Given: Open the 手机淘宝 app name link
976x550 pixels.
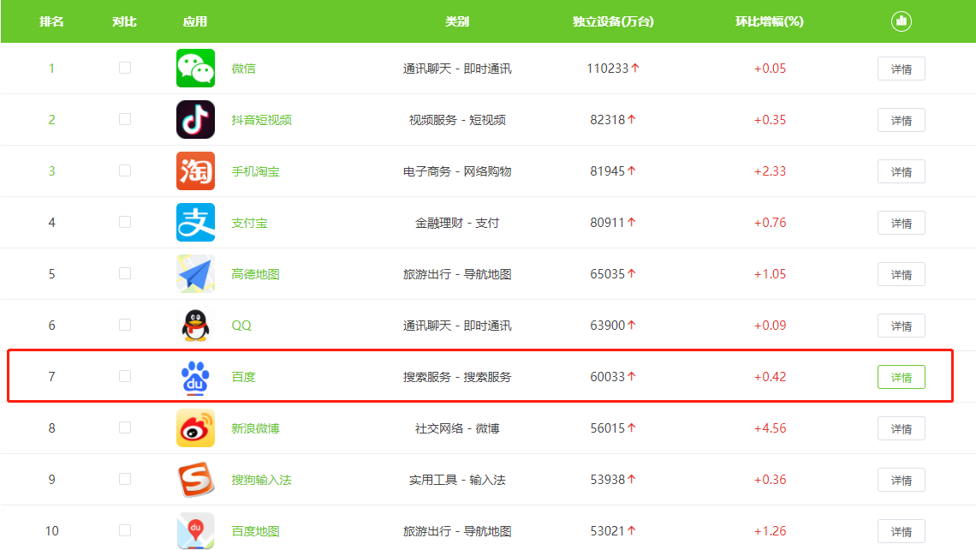Looking at the screenshot, I should click(x=255, y=171).
